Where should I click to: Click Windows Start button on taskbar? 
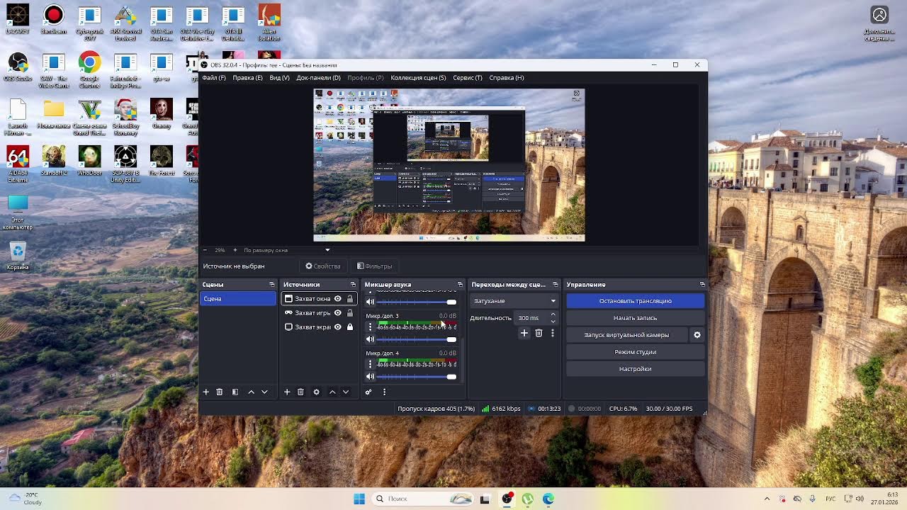click(x=359, y=499)
